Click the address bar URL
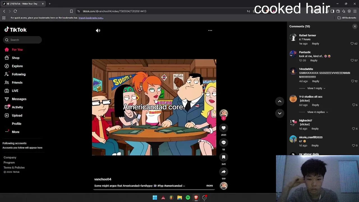The width and height of the screenshot is (359, 202). pos(114,11)
